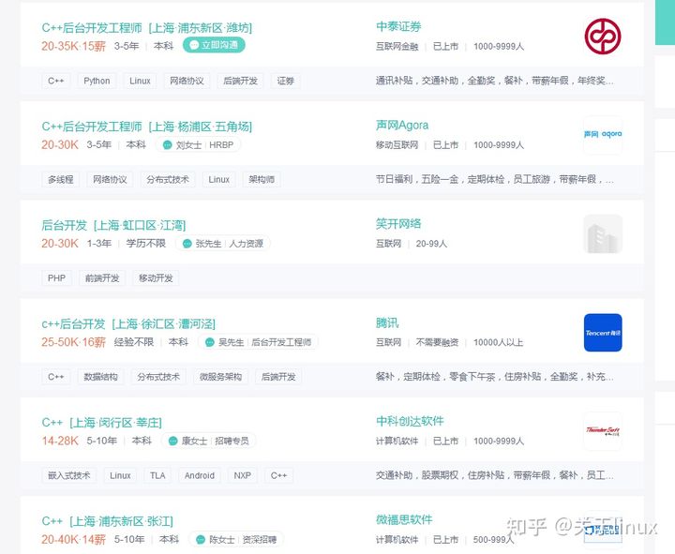Image resolution: width=675 pixels, height=554 pixels.
Task: Click chat icon beside 吴先生 后台开发工程师
Action: point(210,342)
